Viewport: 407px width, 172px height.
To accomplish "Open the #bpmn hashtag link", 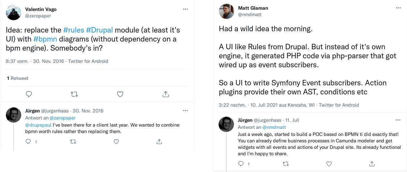I will [45, 39].
